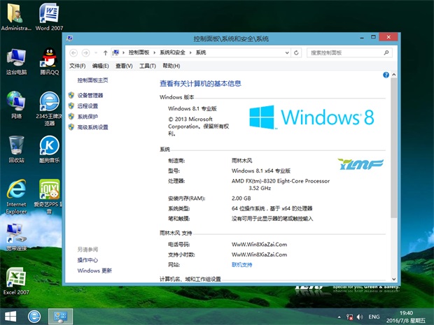Click the Windows Start button
Image resolution: width=434 pixels, height=325 pixels.
[x=10, y=315]
